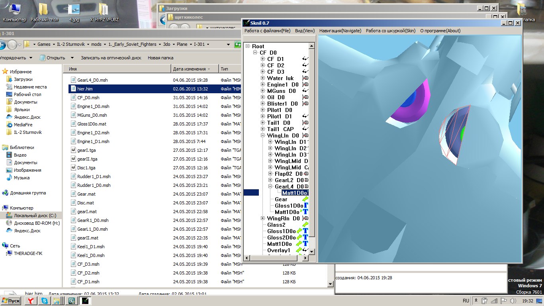Click Записать на оптический диск button
Image resolution: width=544 pixels, height=306 pixels.
click(111, 58)
